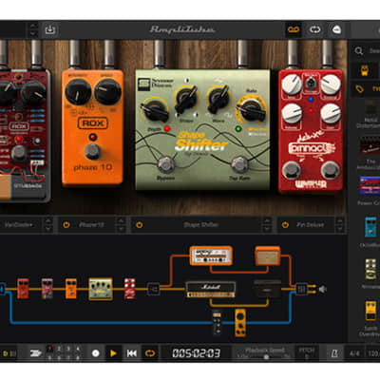Toggle power for the Phazer10 slot
Screen dimensions: 380x380
point(66,225)
